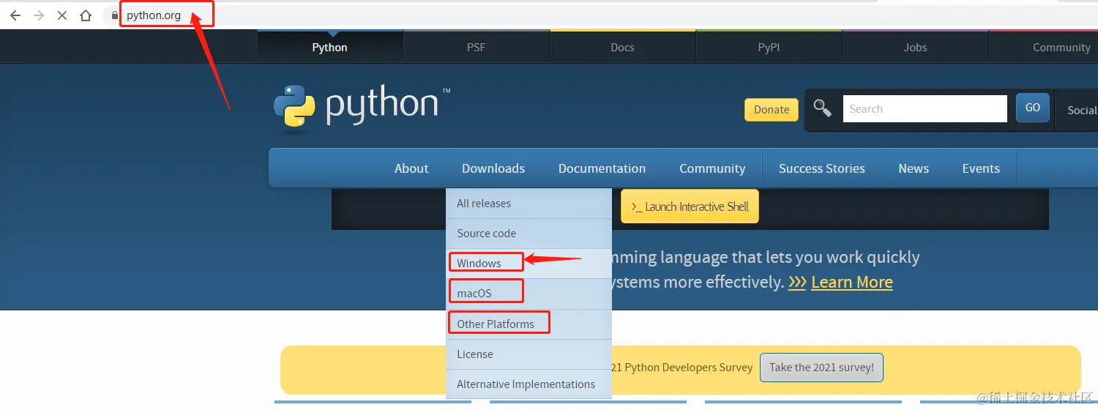Open the Events navigation menu
Image resolution: width=1098 pixels, height=410 pixels.
(x=981, y=168)
